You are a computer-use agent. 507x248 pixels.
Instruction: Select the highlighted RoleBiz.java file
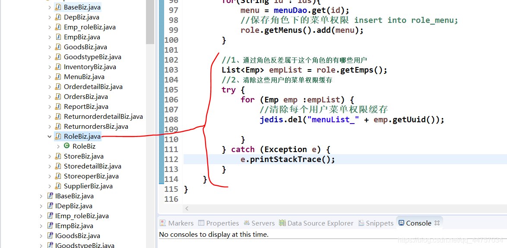82,137
